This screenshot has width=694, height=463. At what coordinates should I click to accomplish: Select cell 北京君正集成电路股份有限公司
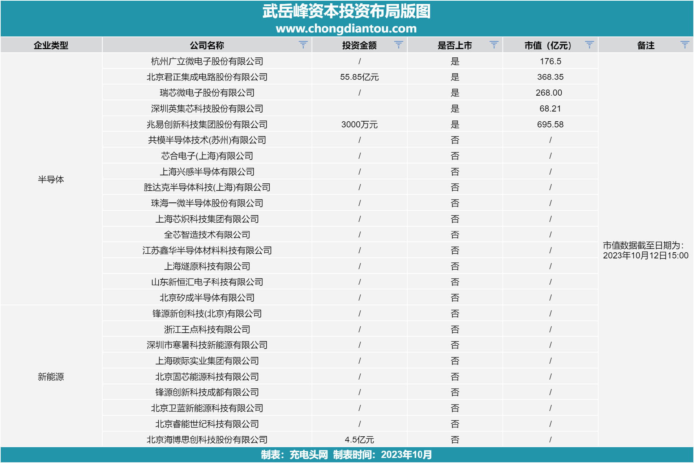(207, 77)
